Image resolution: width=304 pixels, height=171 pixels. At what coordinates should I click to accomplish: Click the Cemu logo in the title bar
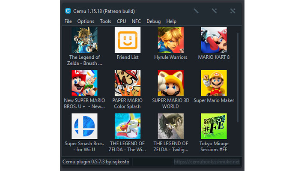coord(68,11)
